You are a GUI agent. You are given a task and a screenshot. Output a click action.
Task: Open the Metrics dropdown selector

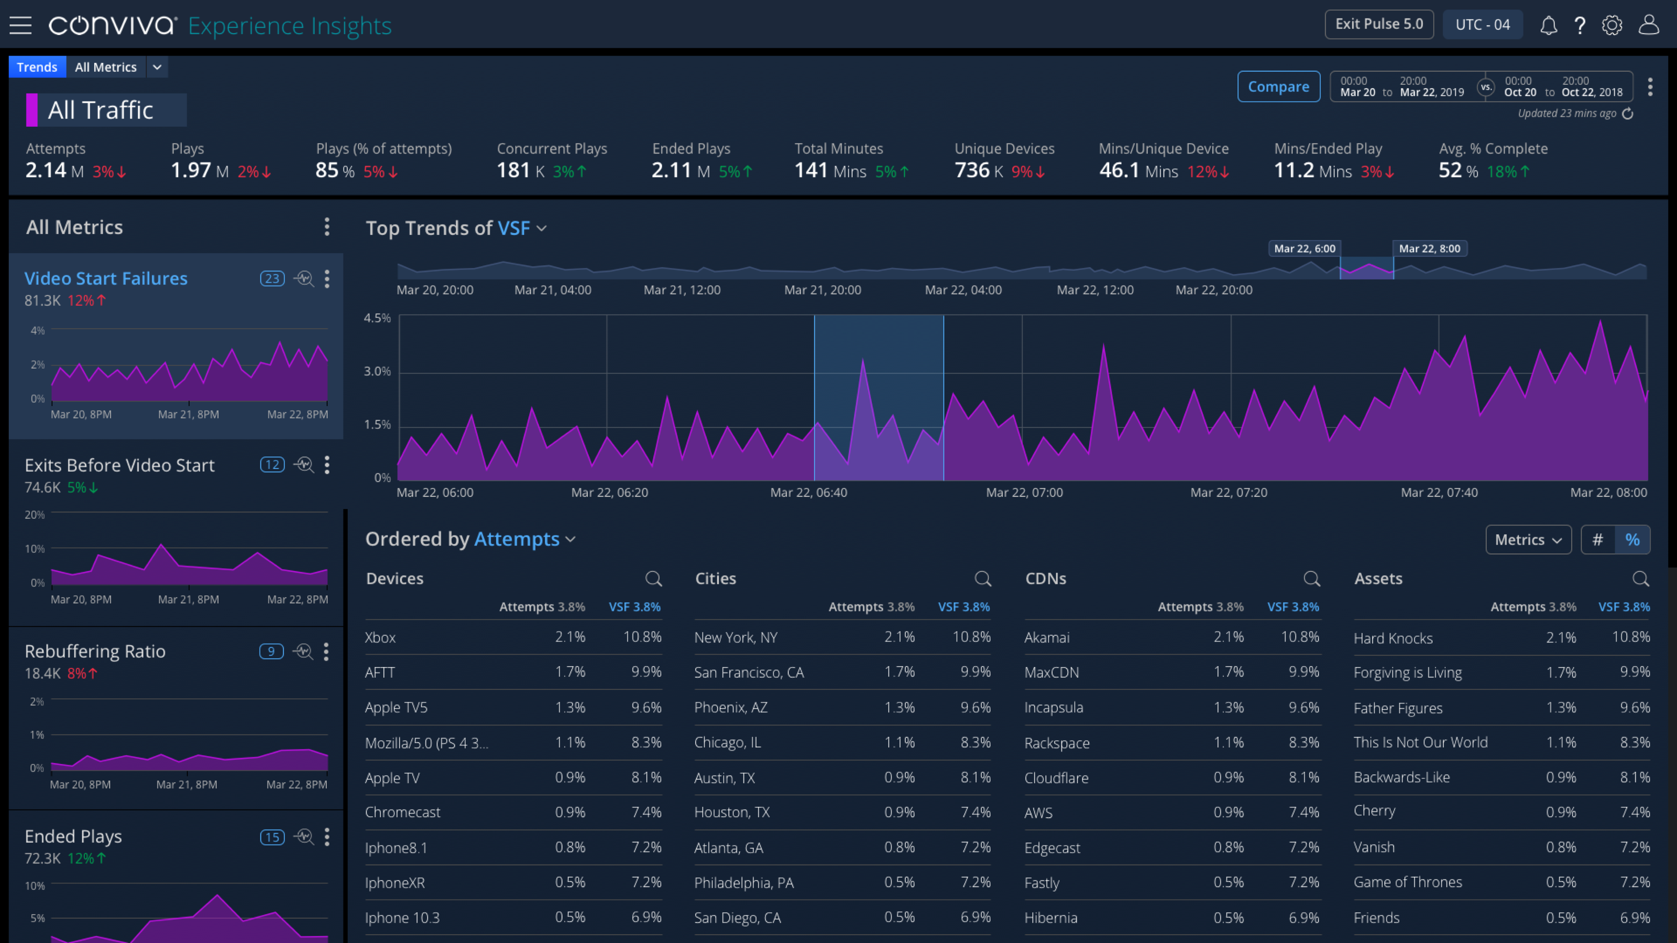point(1528,539)
